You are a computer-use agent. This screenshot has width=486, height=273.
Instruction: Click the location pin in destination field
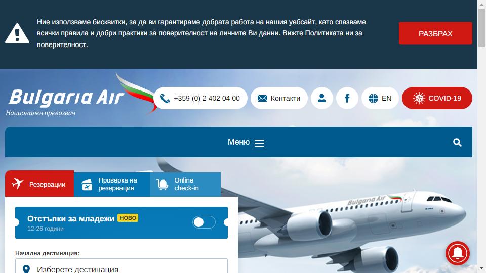pos(26,269)
